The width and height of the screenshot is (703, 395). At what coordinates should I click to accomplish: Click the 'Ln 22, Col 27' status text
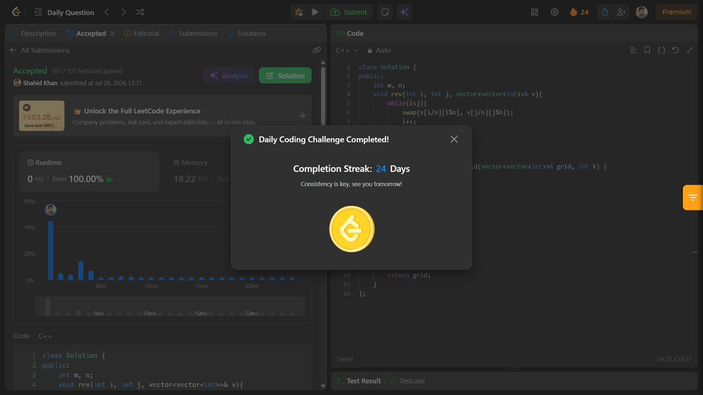coord(675,359)
